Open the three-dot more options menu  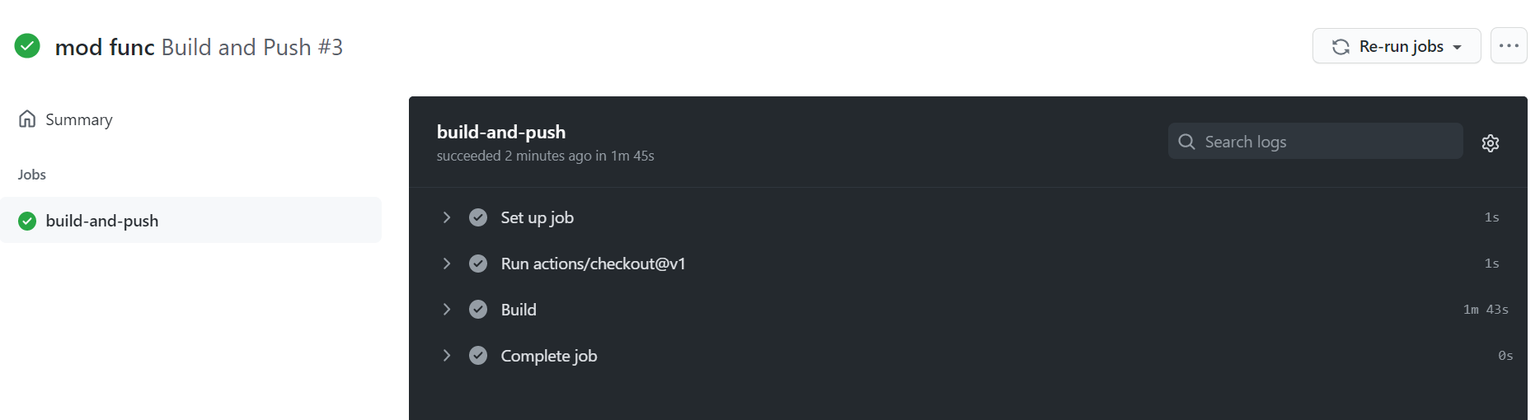pos(1509,46)
